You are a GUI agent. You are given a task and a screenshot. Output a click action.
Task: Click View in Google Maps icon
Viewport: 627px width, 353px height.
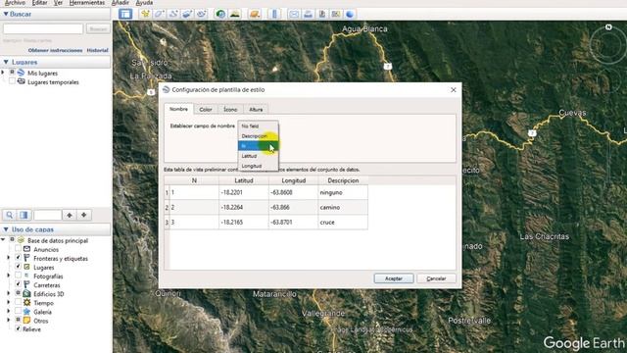coord(336,14)
